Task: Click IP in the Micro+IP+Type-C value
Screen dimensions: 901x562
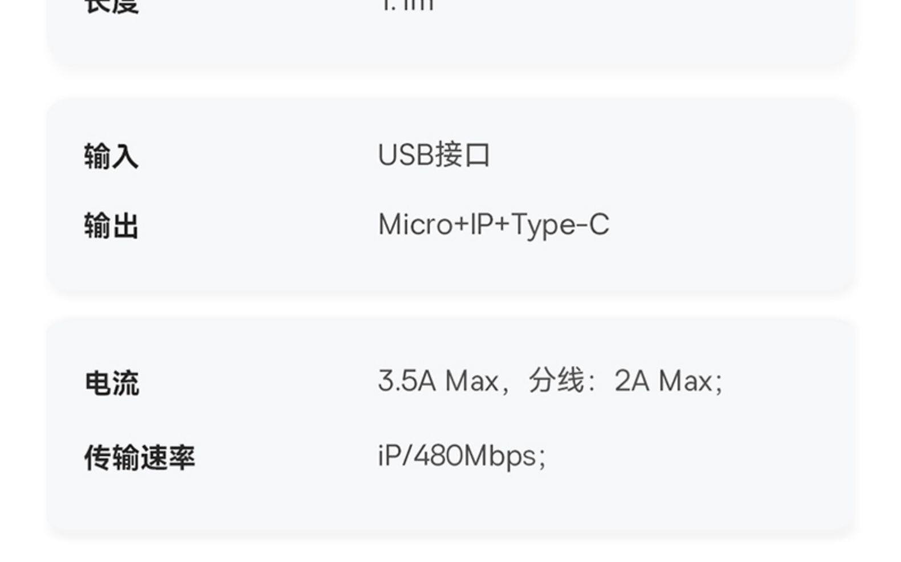Action: coord(482,224)
